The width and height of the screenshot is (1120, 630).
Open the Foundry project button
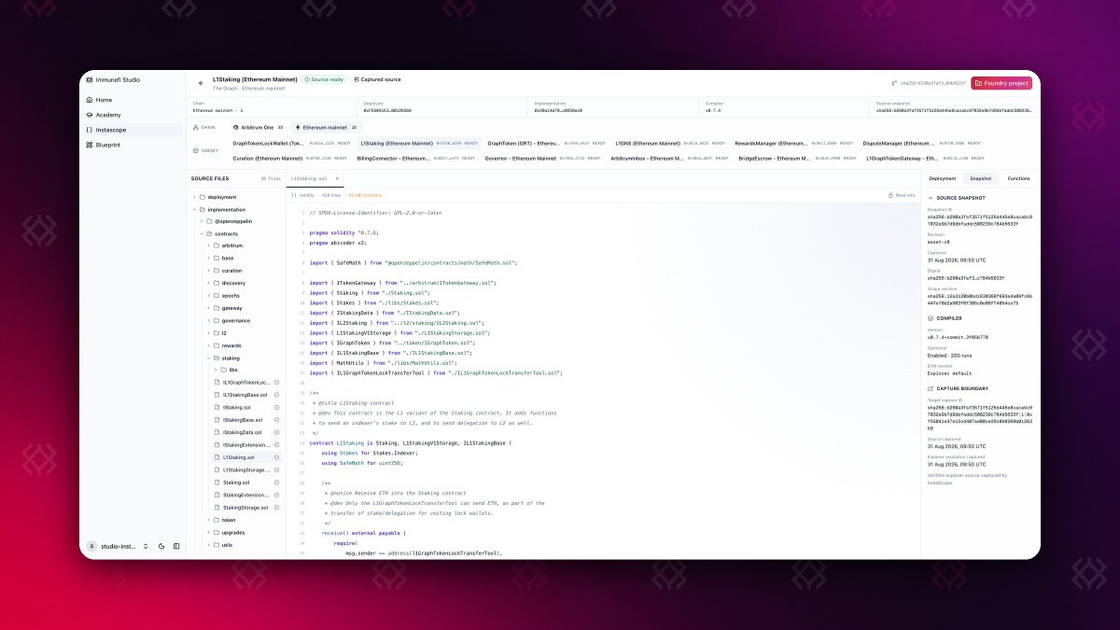tap(1001, 83)
